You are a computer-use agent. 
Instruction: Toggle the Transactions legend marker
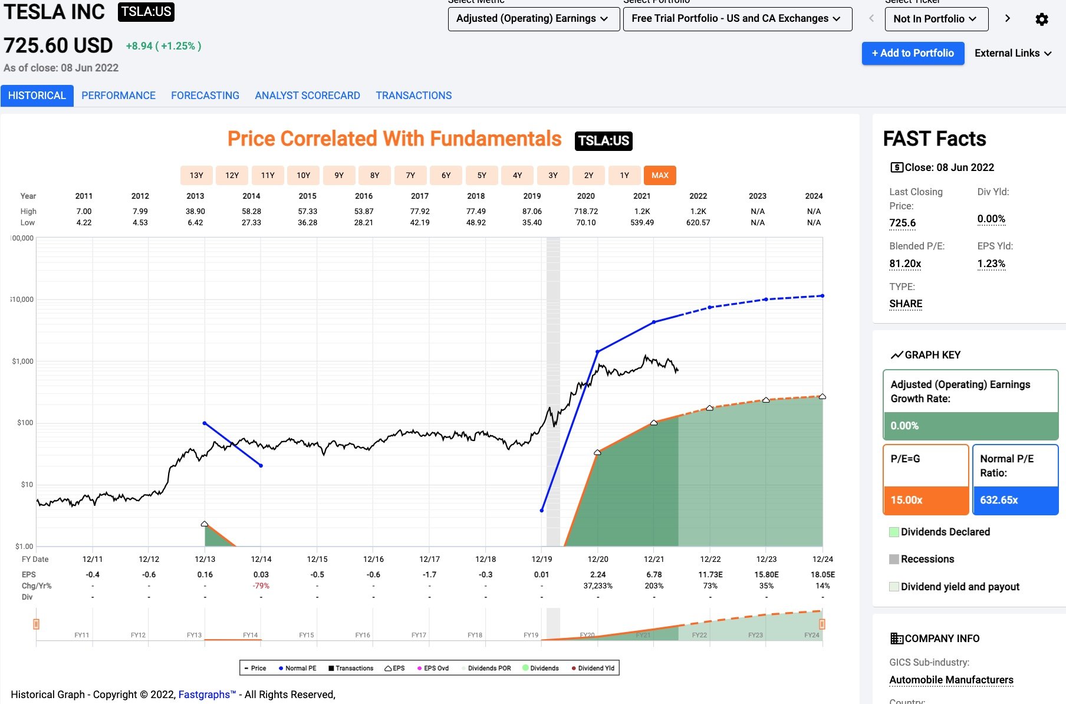(331, 668)
